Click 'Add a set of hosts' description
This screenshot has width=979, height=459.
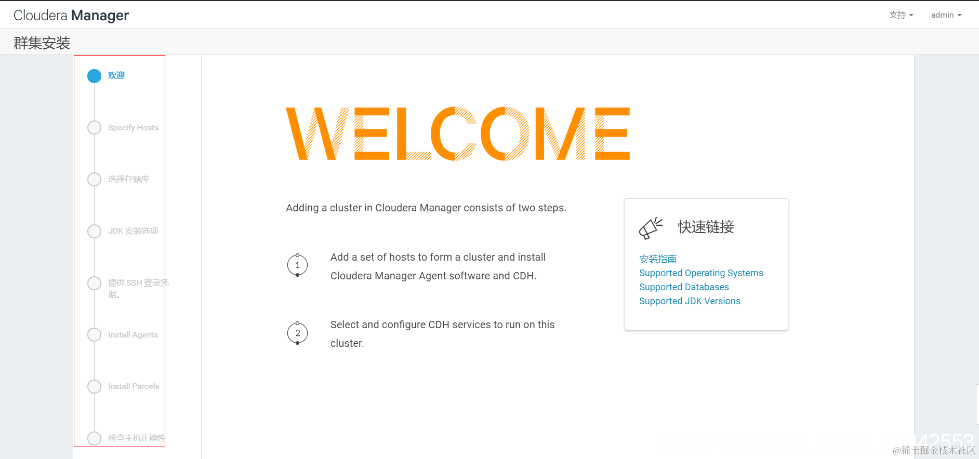(x=438, y=266)
